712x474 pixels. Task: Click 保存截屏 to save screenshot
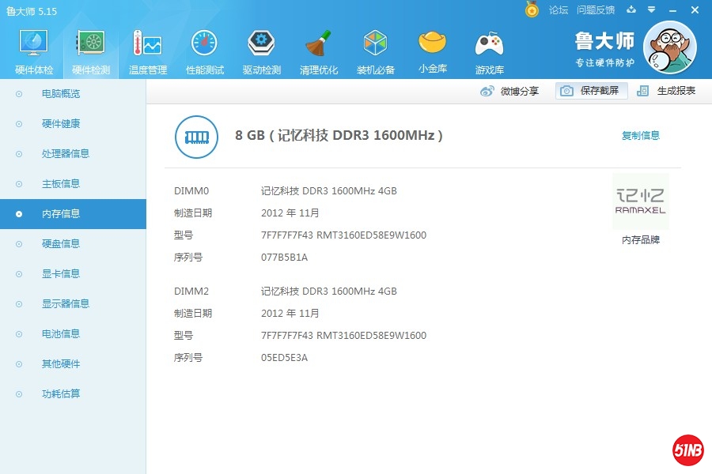coord(591,91)
